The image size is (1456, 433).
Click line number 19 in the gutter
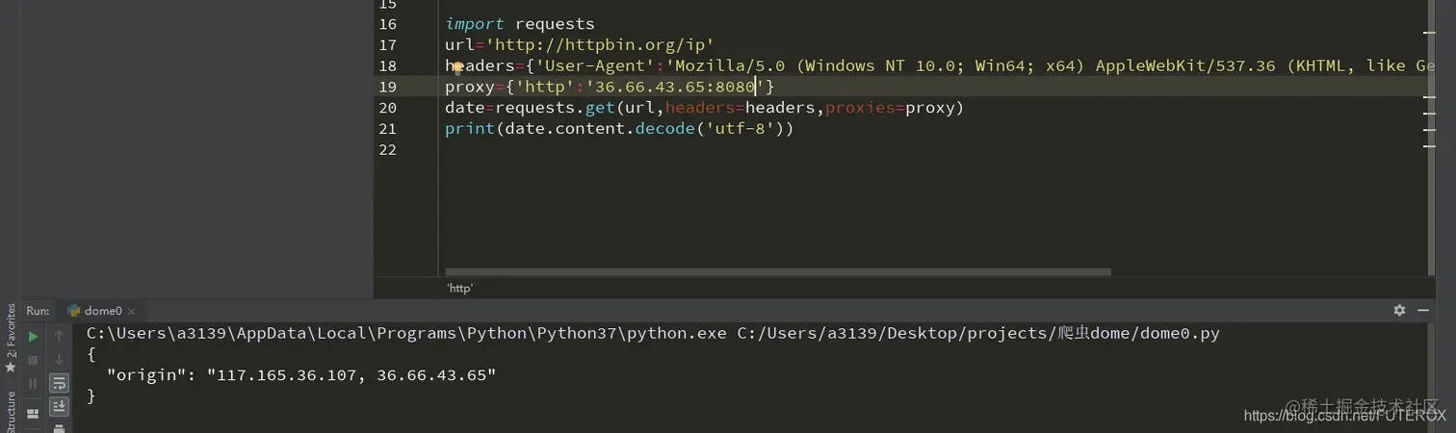pyautogui.click(x=387, y=87)
